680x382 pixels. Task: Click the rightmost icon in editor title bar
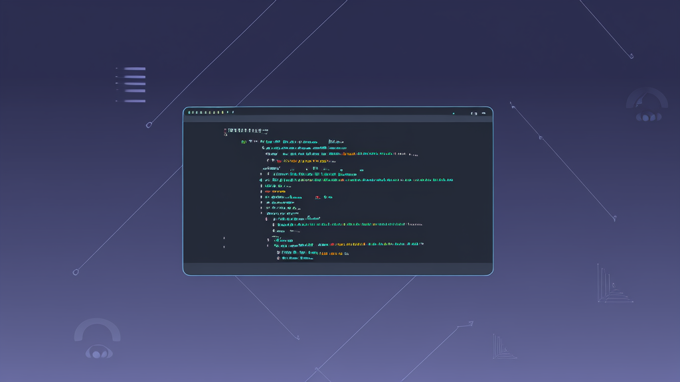485,113
